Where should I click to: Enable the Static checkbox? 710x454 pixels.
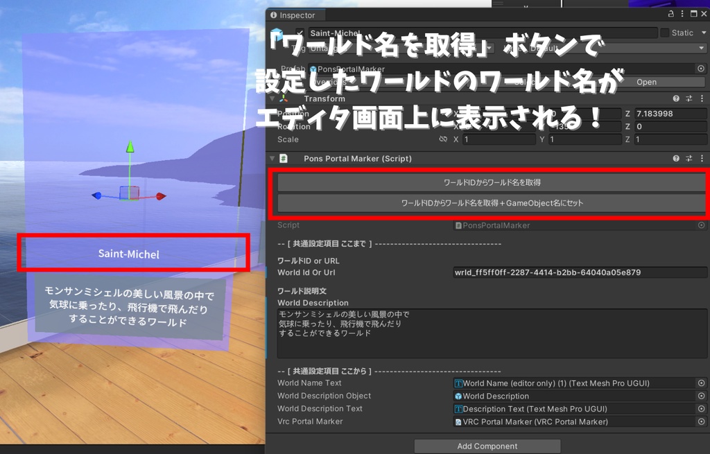click(664, 33)
